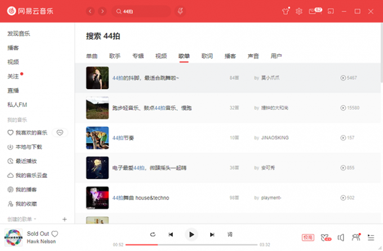This screenshot has height=251, width=383.
Task: Open 私人FM in the sidebar
Action: tap(17, 105)
